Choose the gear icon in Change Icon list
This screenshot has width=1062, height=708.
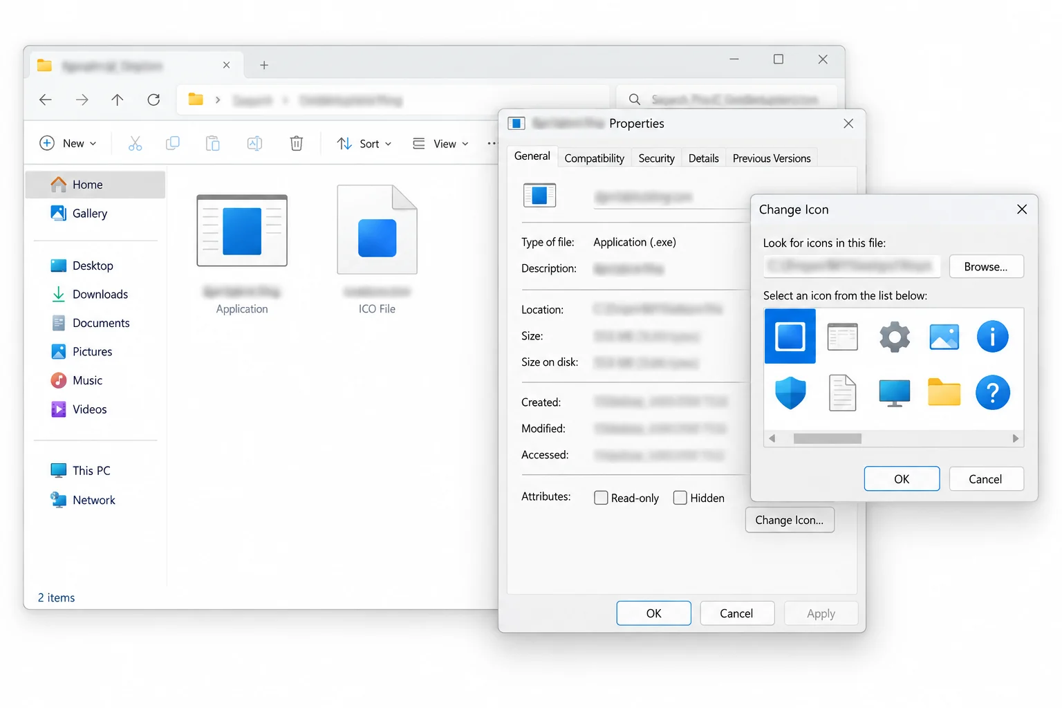(894, 337)
